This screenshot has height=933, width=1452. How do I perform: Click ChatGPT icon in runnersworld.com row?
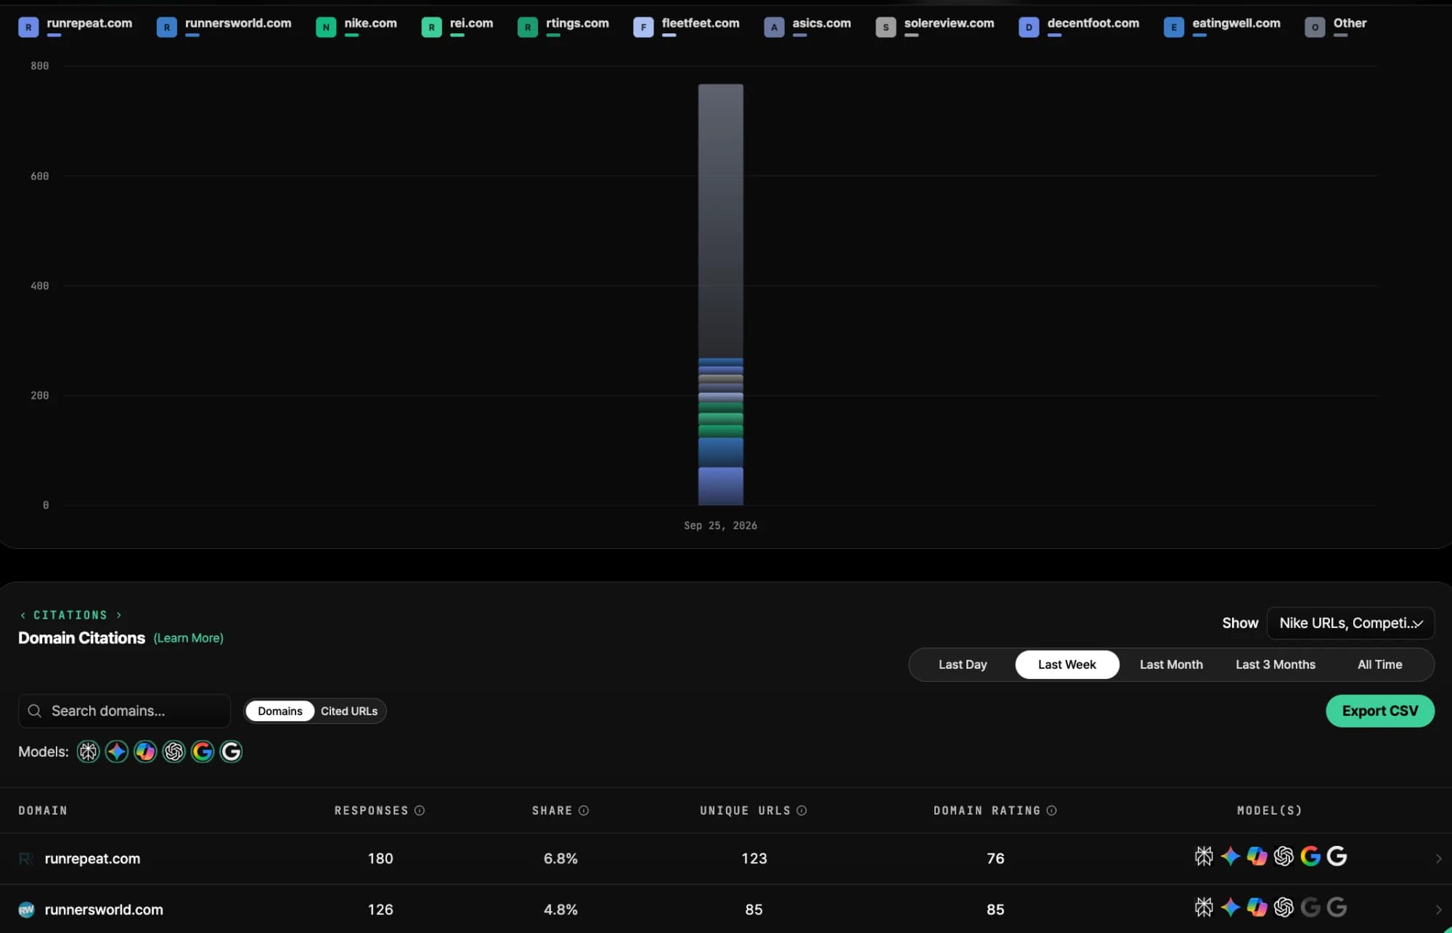(x=1284, y=908)
